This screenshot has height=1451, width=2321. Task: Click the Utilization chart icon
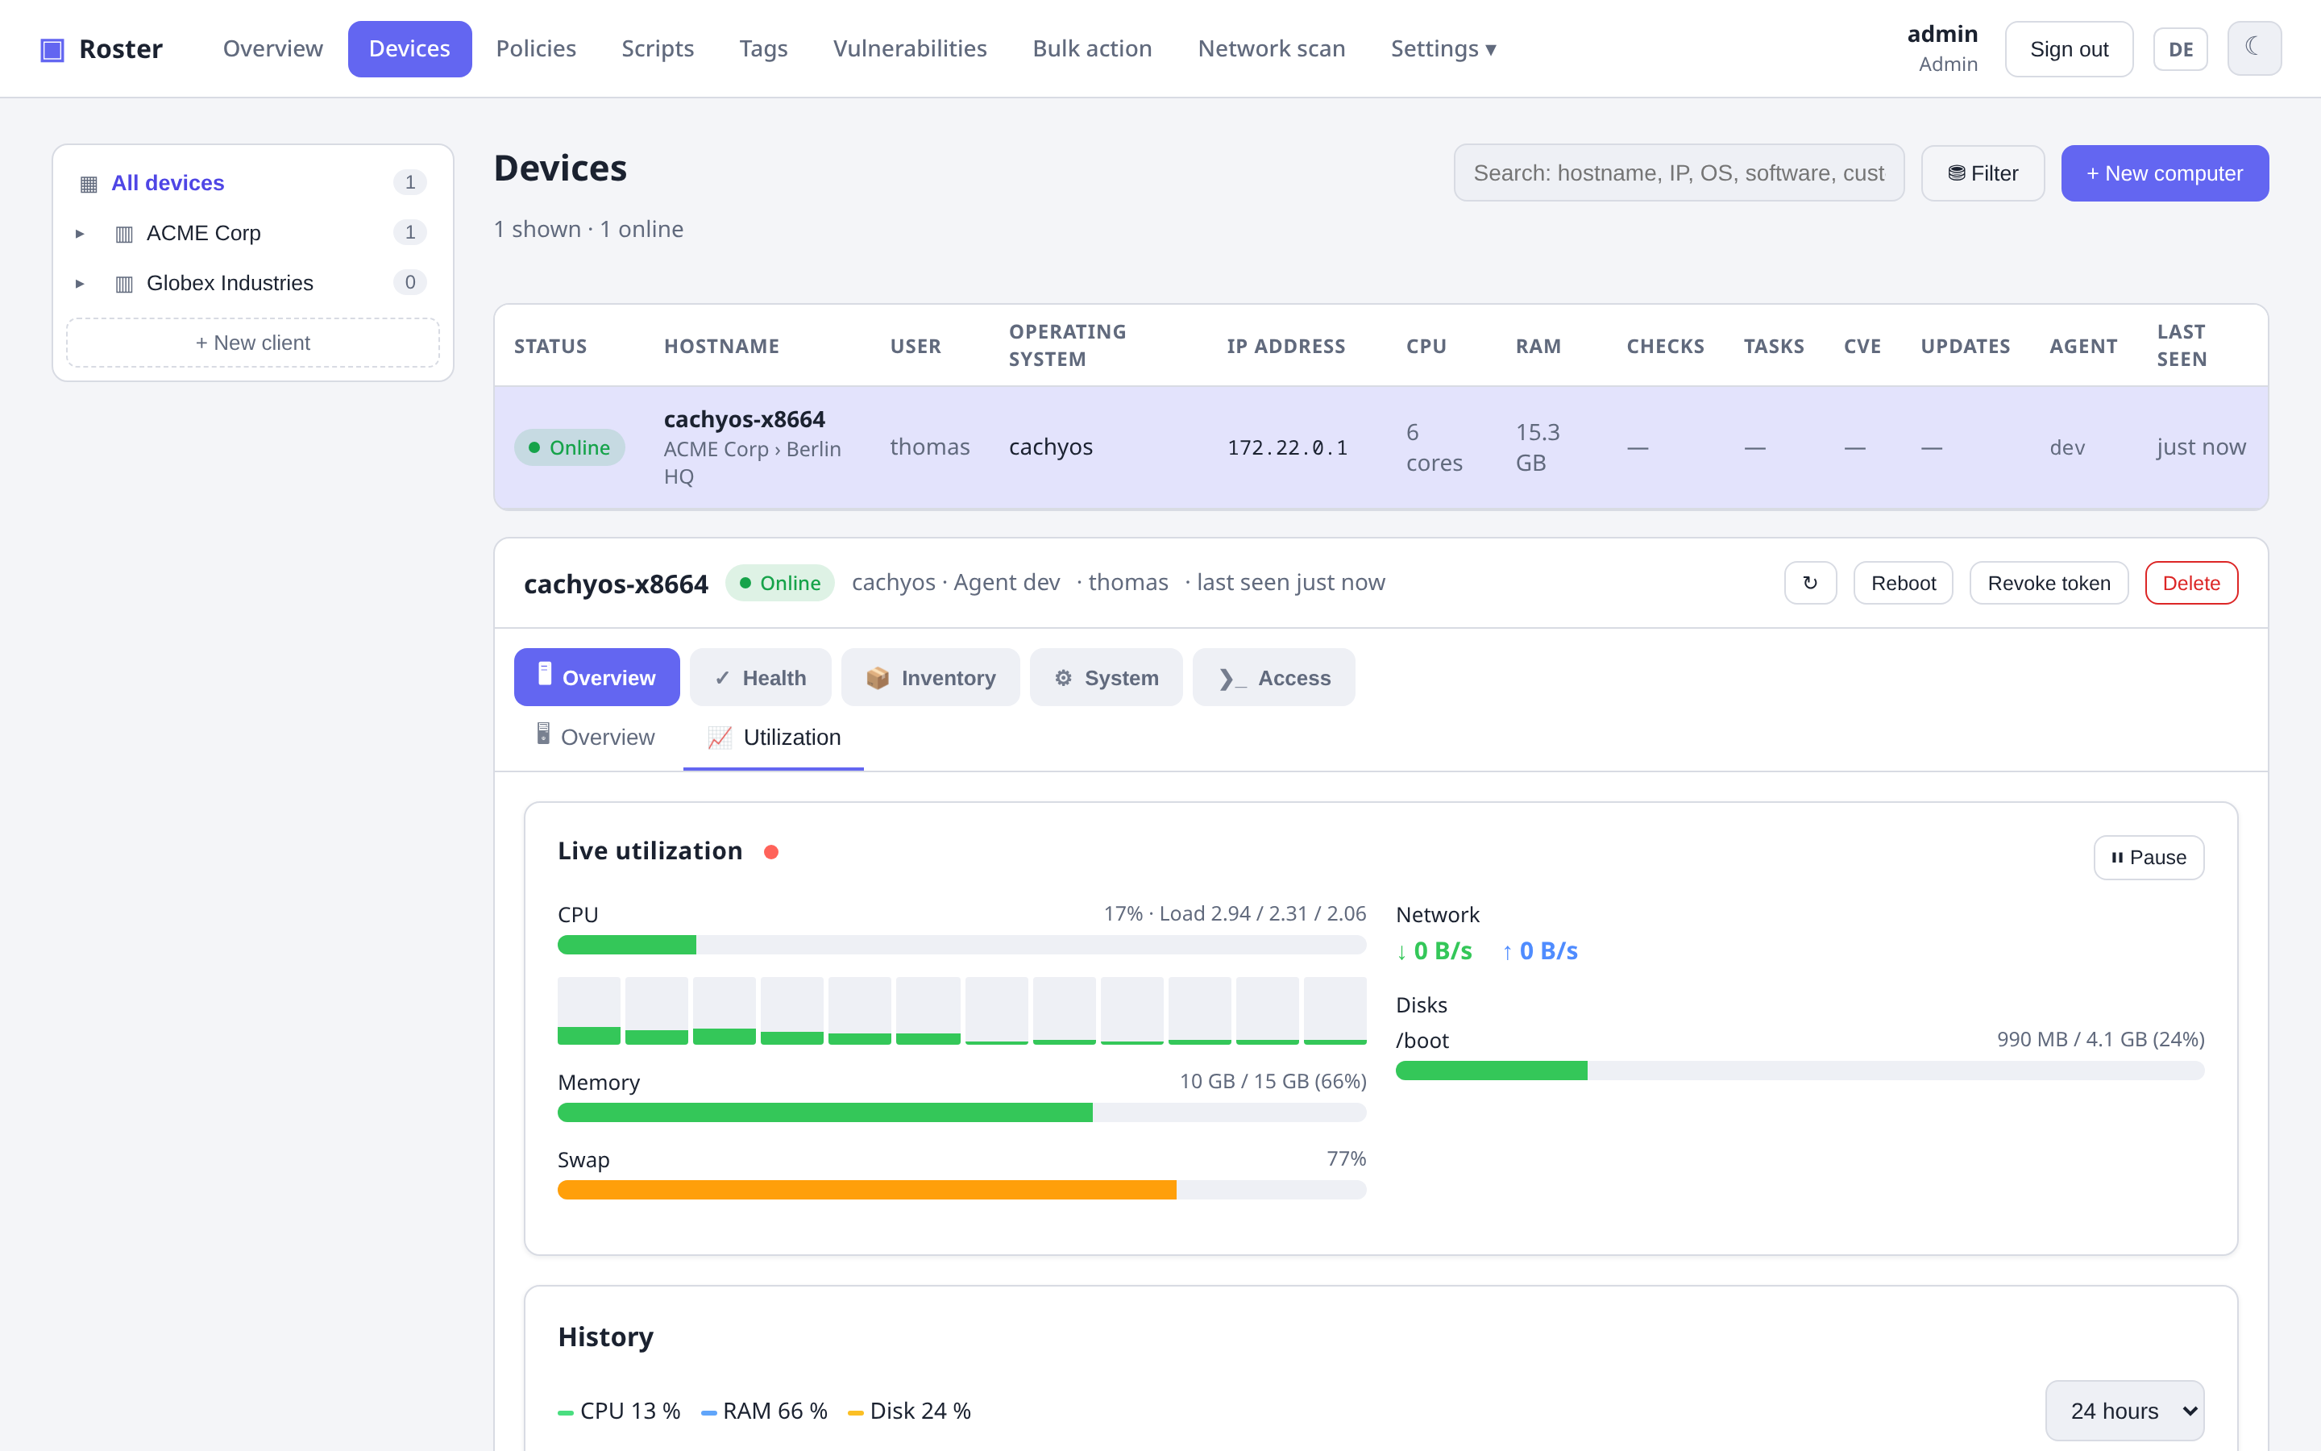coord(720,737)
